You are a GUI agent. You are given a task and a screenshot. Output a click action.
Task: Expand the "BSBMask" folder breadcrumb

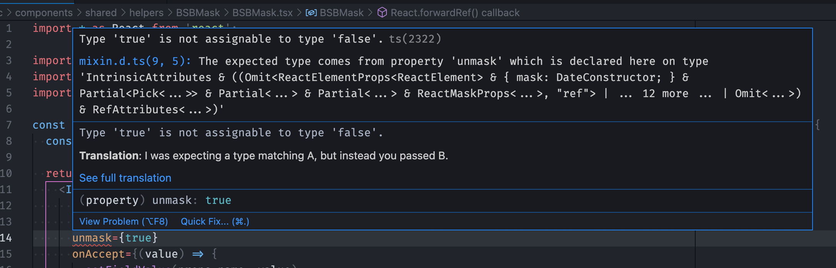pos(197,13)
